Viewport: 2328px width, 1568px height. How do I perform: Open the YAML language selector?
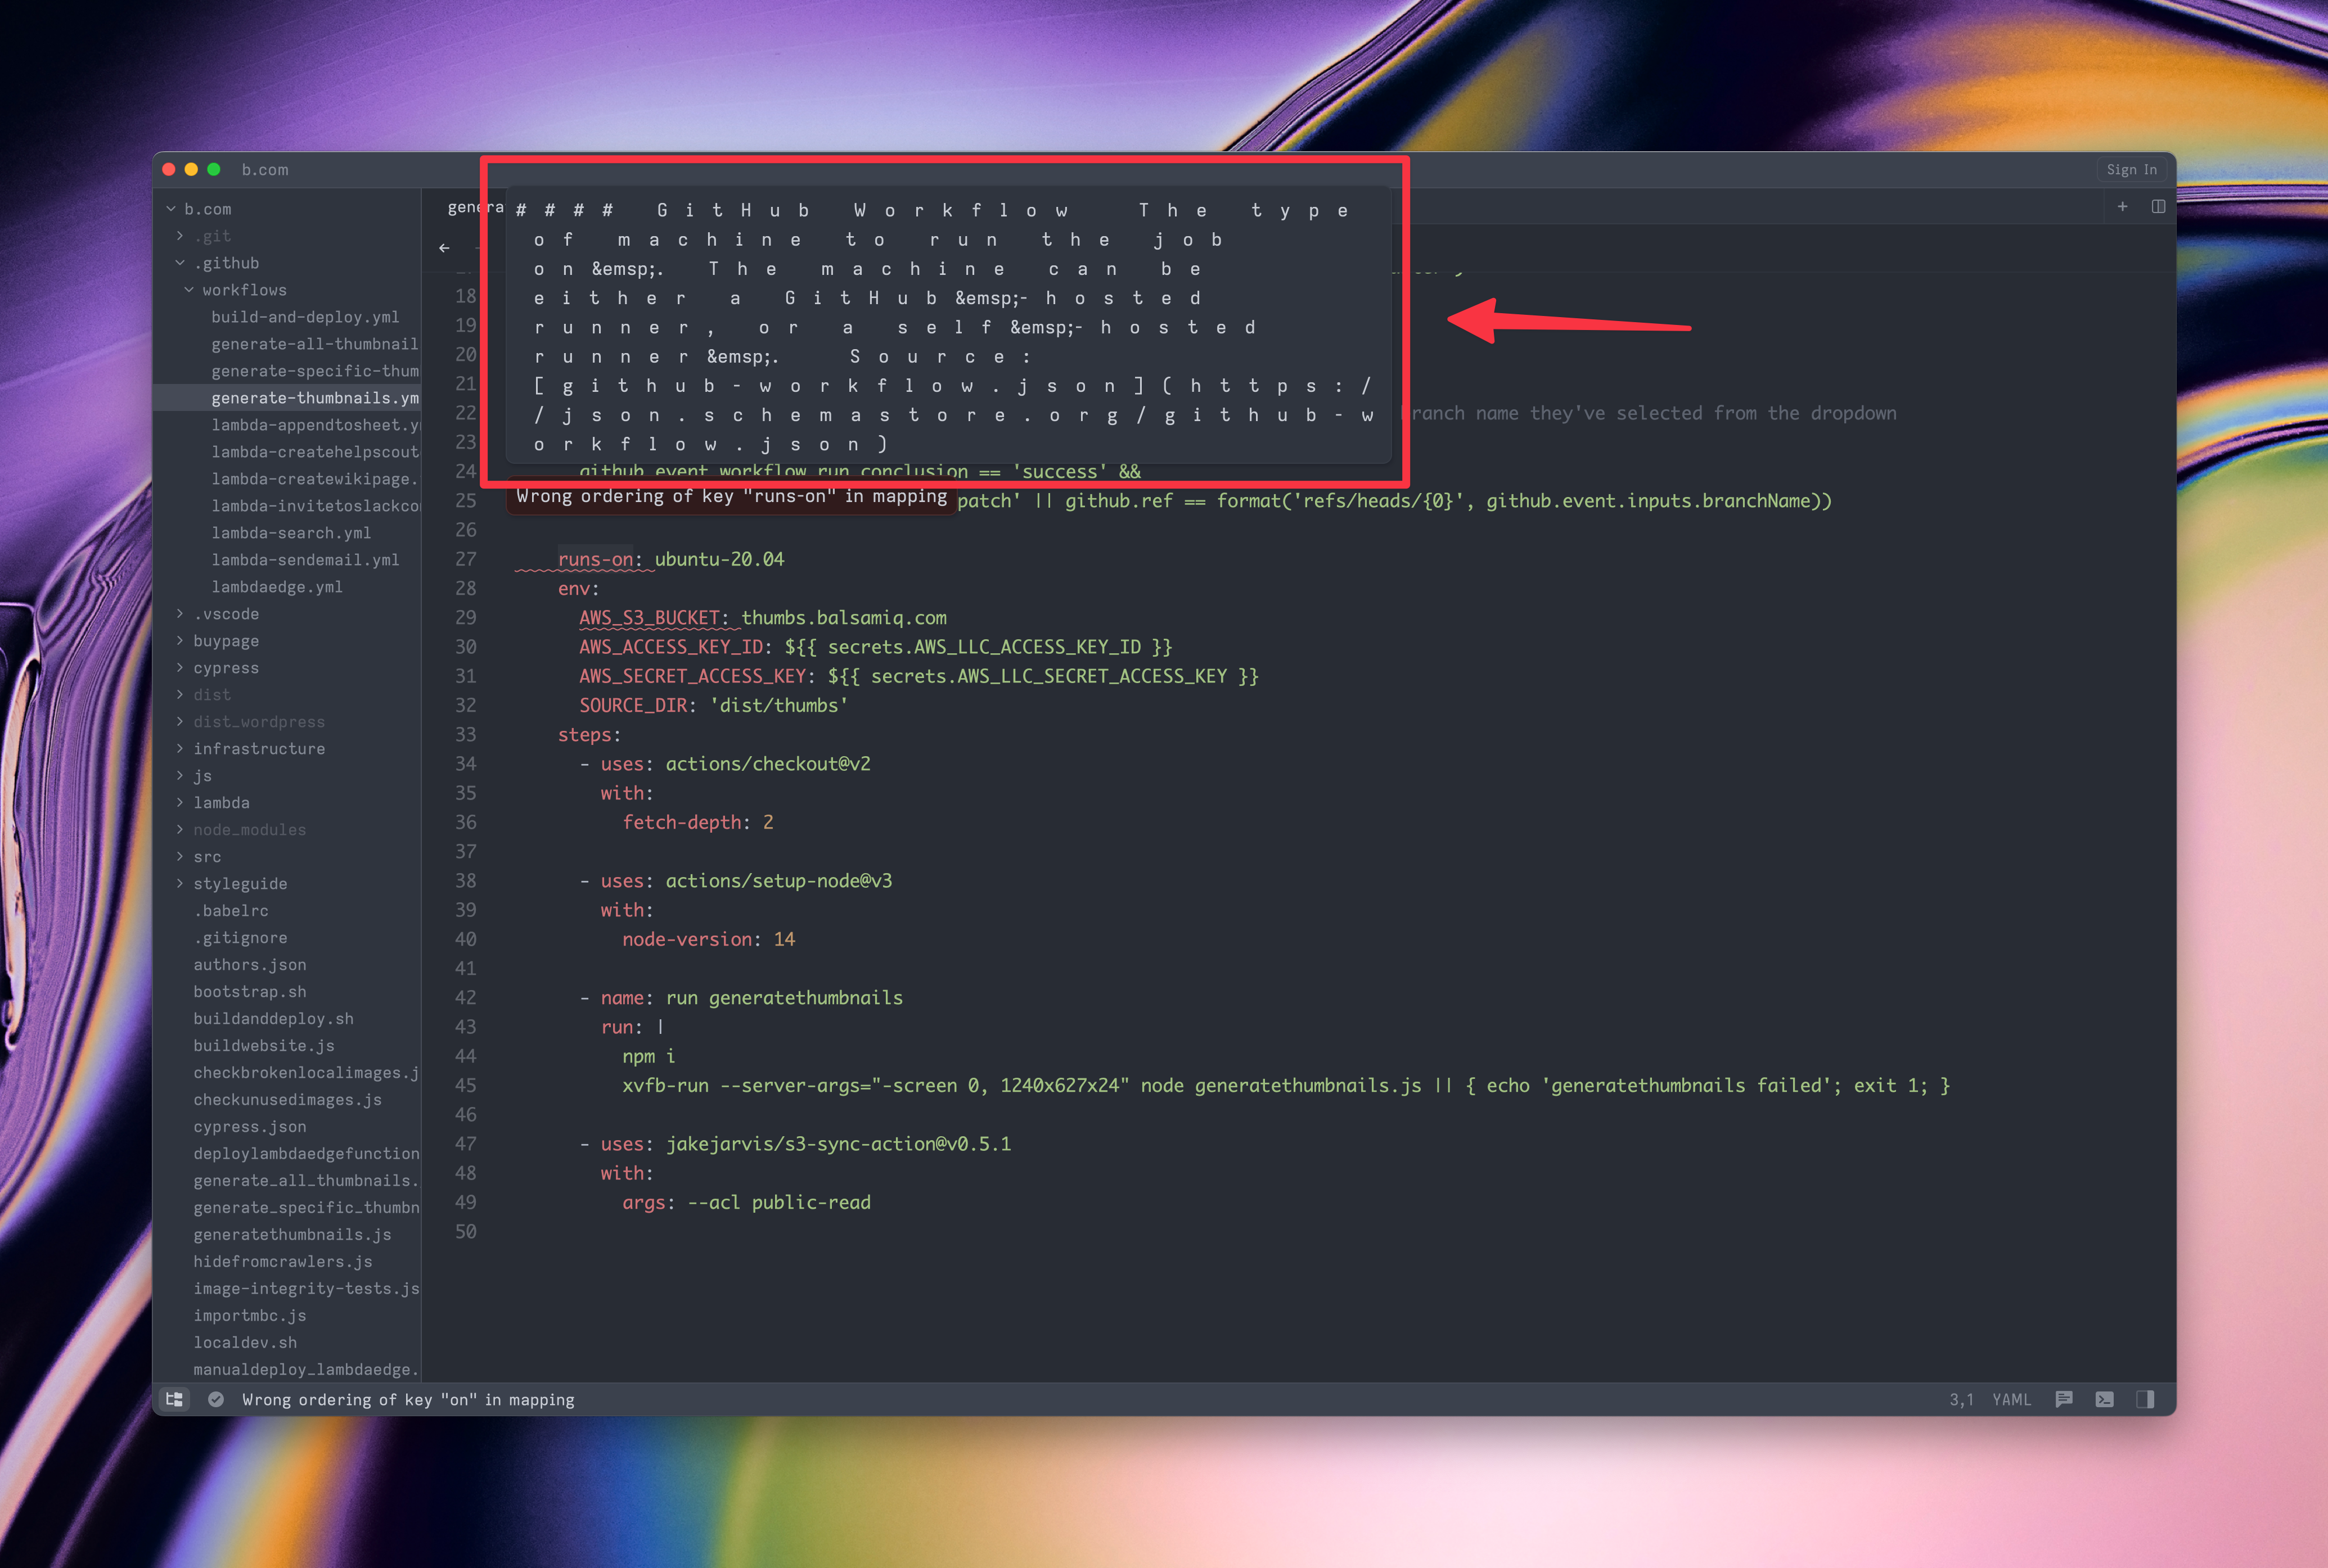pos(2011,1399)
